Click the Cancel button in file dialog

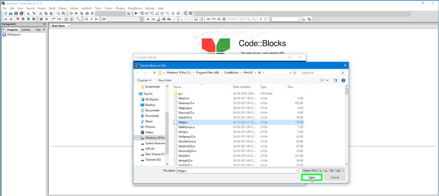pos(335,177)
